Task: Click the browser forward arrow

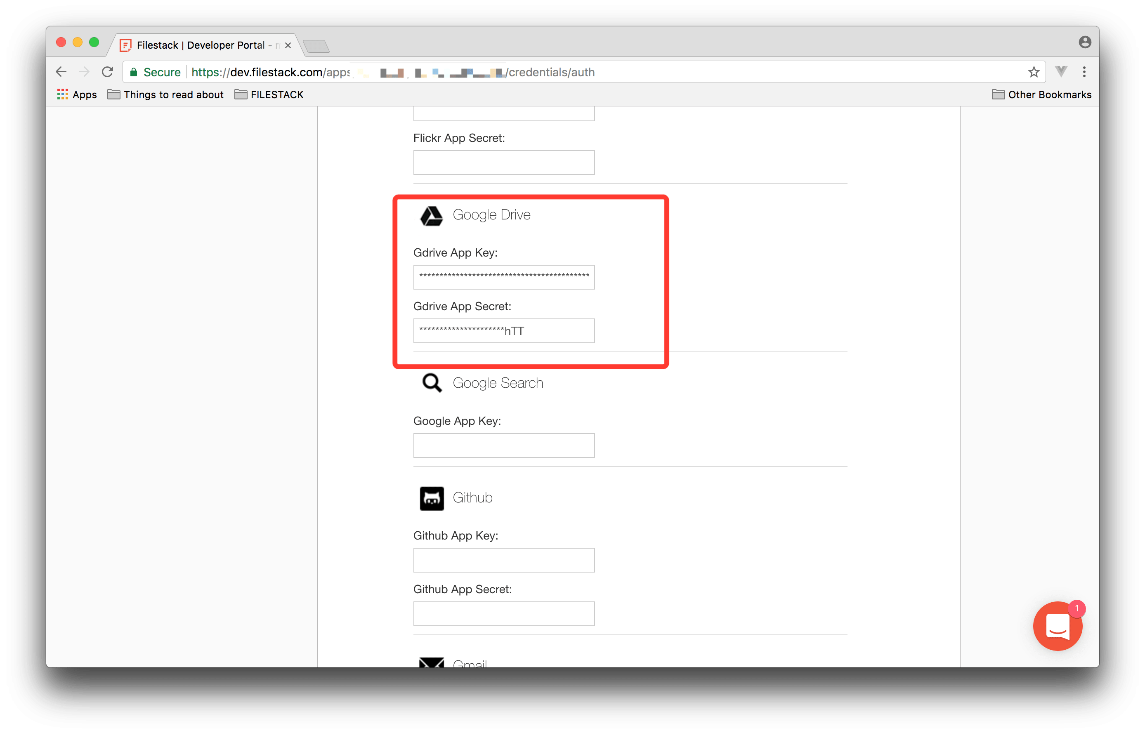Action: [84, 72]
